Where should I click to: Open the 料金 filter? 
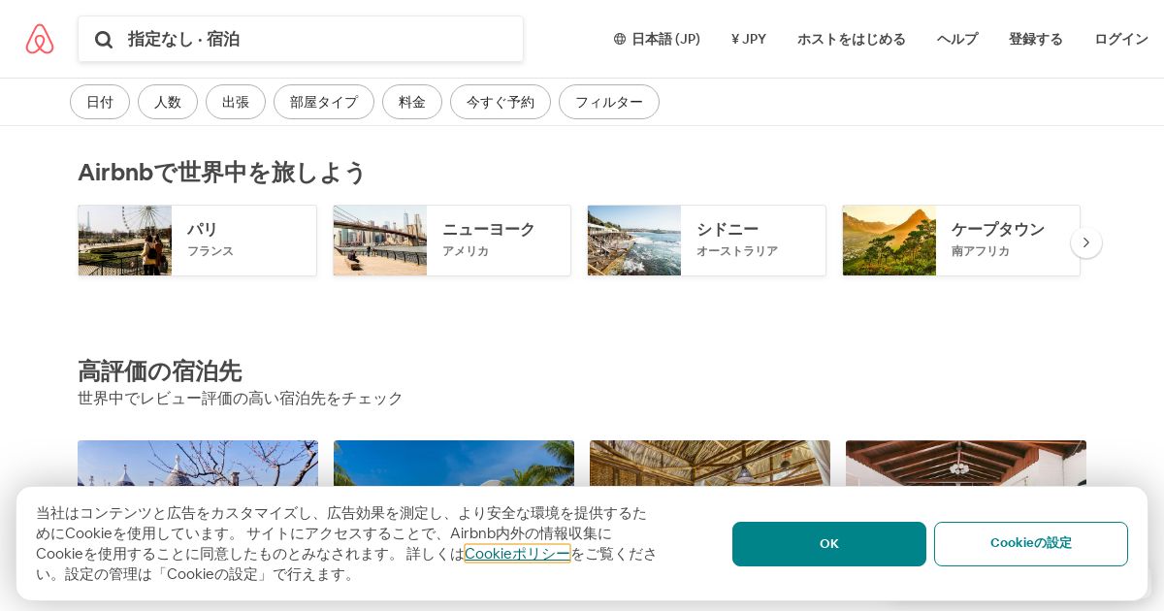412,102
